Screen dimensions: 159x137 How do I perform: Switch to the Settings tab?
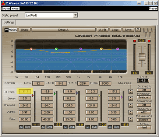click(9, 22)
